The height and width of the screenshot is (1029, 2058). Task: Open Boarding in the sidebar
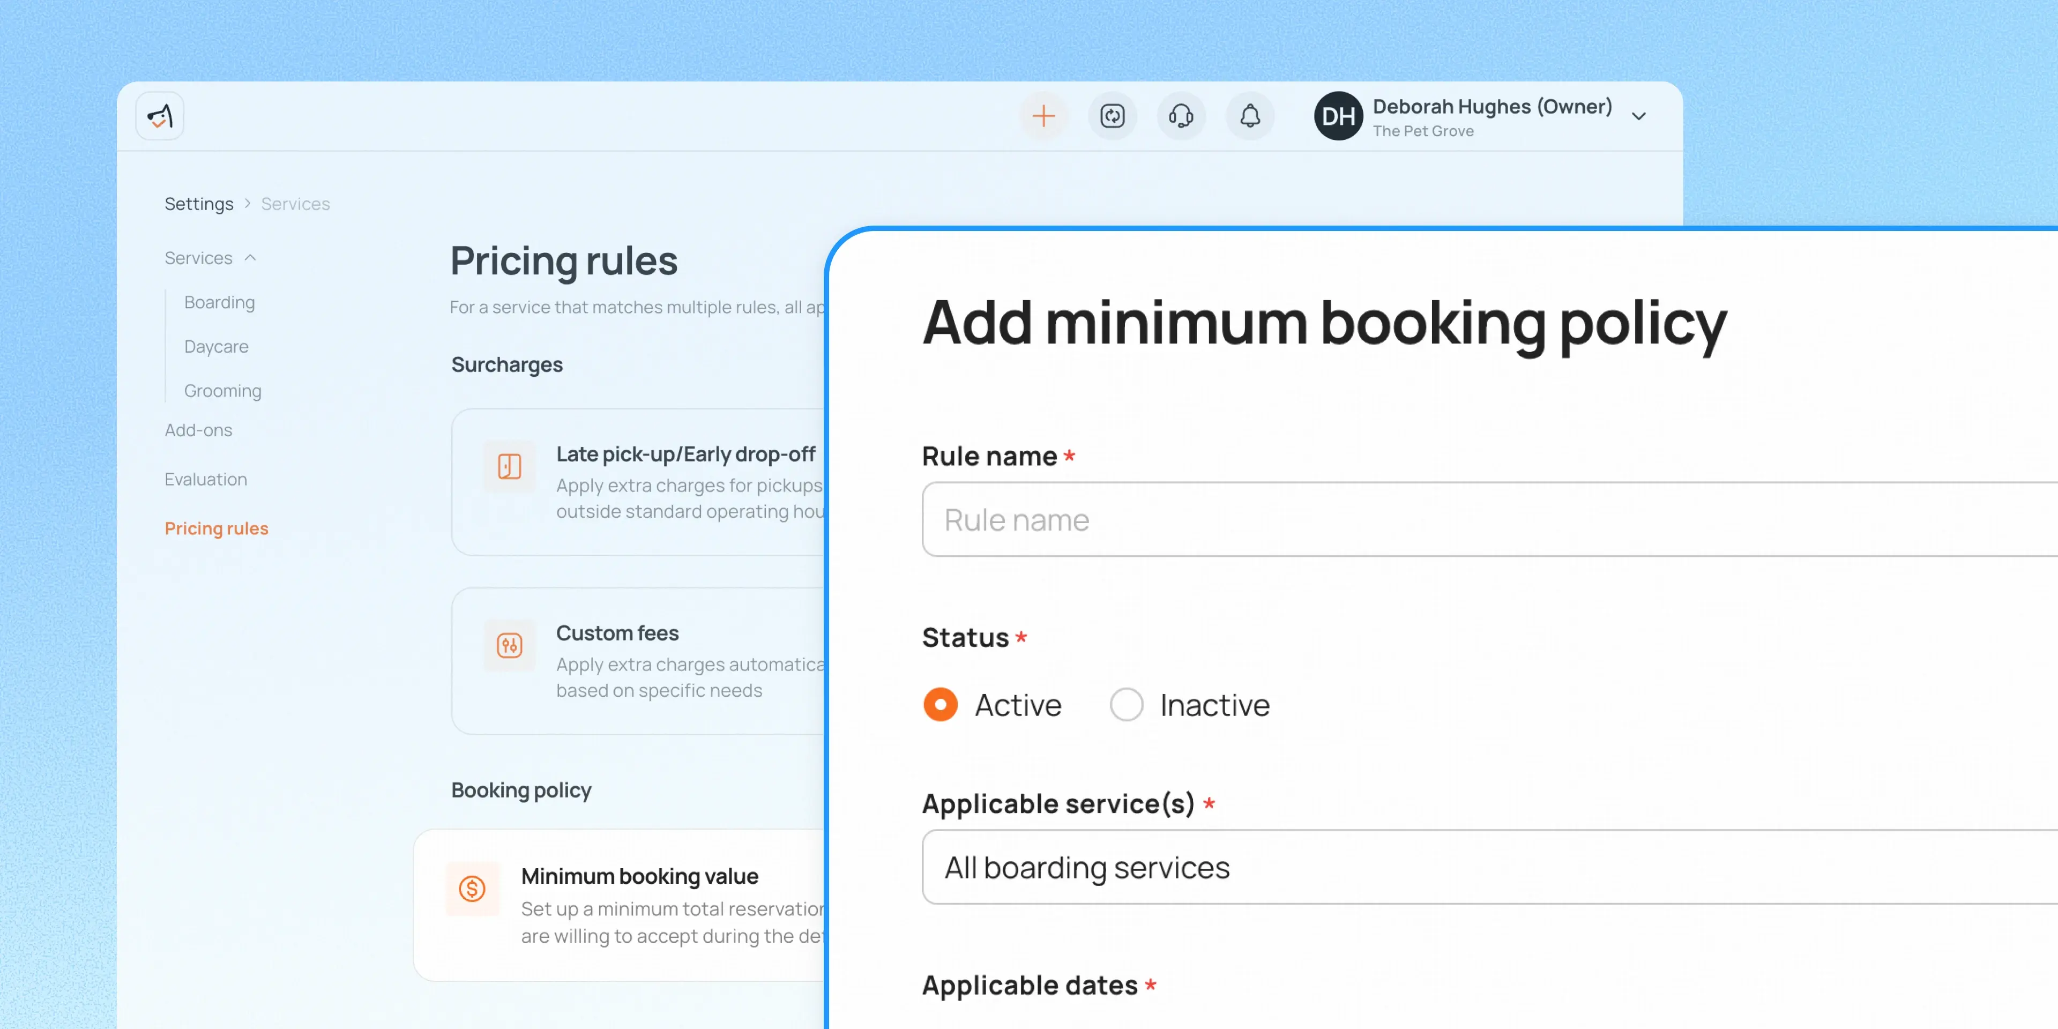point(219,302)
